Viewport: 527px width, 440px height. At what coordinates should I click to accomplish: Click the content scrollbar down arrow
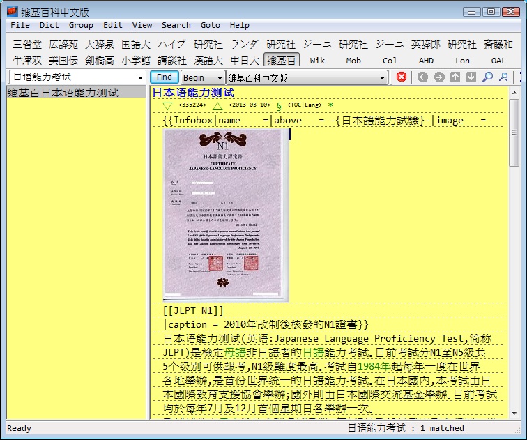(x=514, y=414)
